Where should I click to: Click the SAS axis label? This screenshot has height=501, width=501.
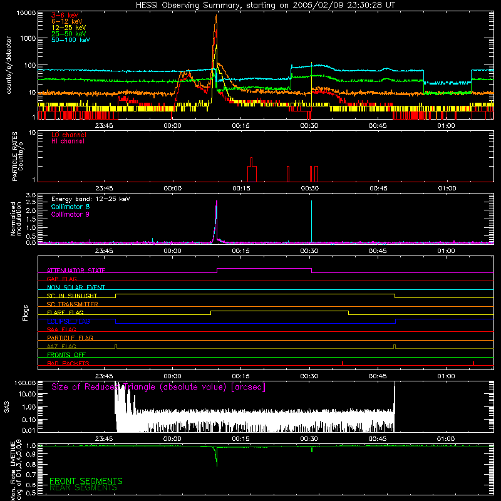click(x=6, y=407)
